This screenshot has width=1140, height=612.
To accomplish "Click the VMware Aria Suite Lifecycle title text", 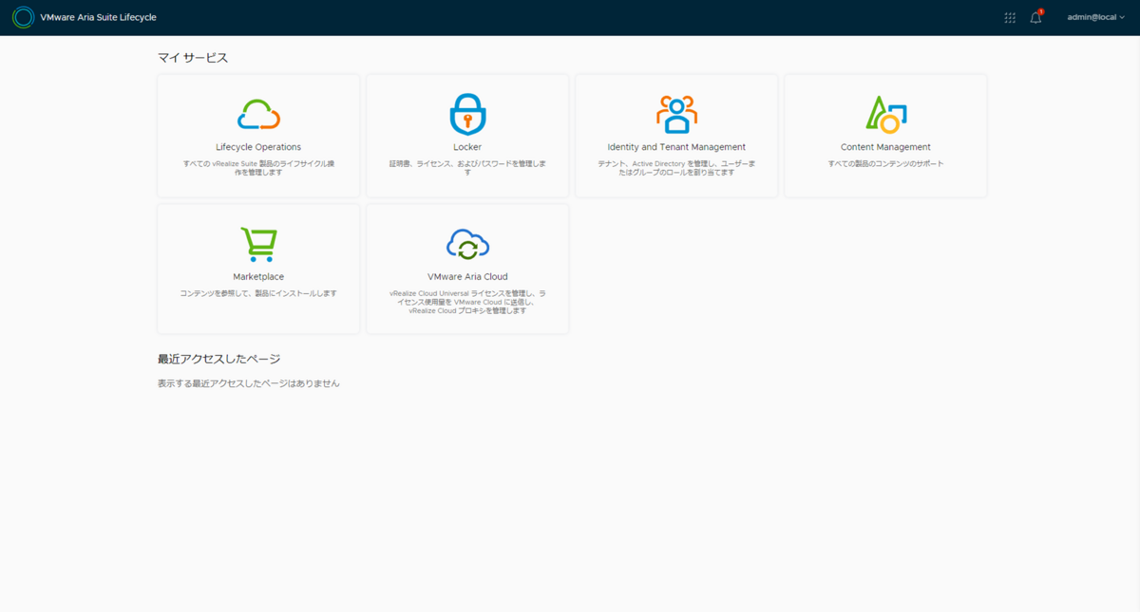I will coord(98,17).
